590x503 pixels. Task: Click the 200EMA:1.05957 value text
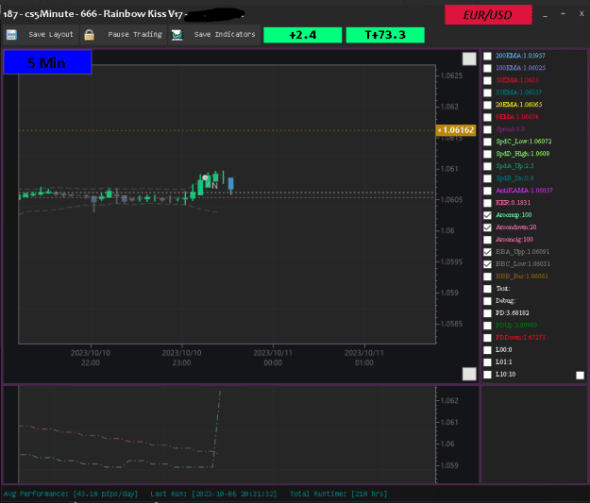520,56
